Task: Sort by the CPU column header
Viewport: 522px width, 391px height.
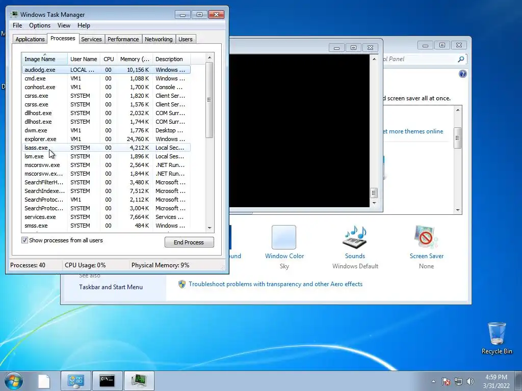Action: click(x=109, y=59)
